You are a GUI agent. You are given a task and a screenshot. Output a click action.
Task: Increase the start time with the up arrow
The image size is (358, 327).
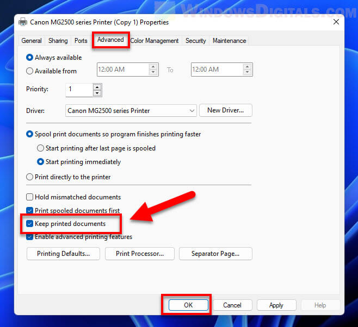153,66
